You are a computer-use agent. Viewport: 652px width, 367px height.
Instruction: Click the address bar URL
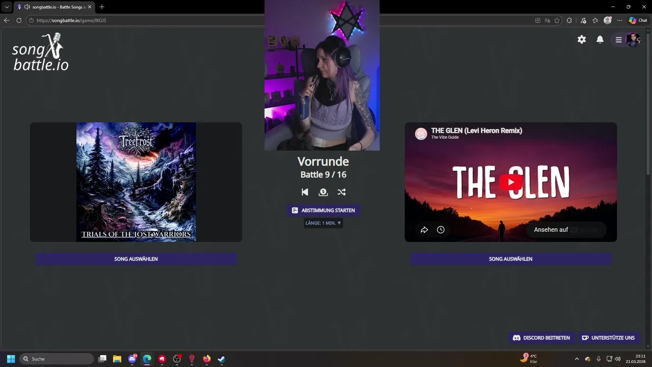click(x=71, y=20)
